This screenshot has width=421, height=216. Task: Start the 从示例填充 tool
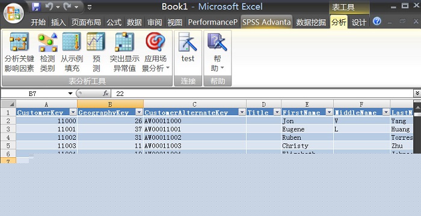point(72,52)
